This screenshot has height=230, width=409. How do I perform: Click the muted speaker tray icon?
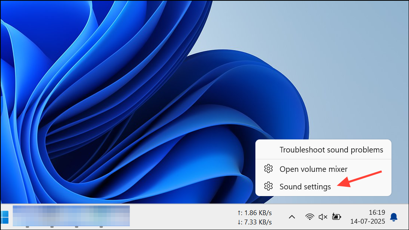[x=323, y=217]
